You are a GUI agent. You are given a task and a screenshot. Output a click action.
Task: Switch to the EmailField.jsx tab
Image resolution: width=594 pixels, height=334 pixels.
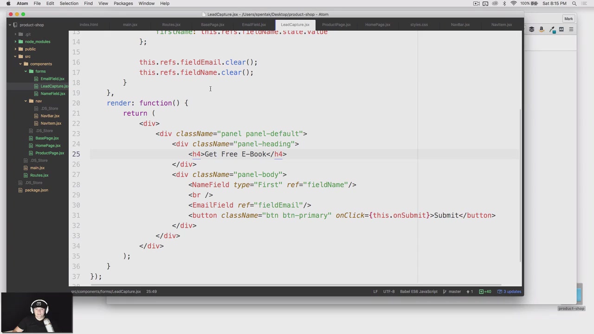click(254, 25)
